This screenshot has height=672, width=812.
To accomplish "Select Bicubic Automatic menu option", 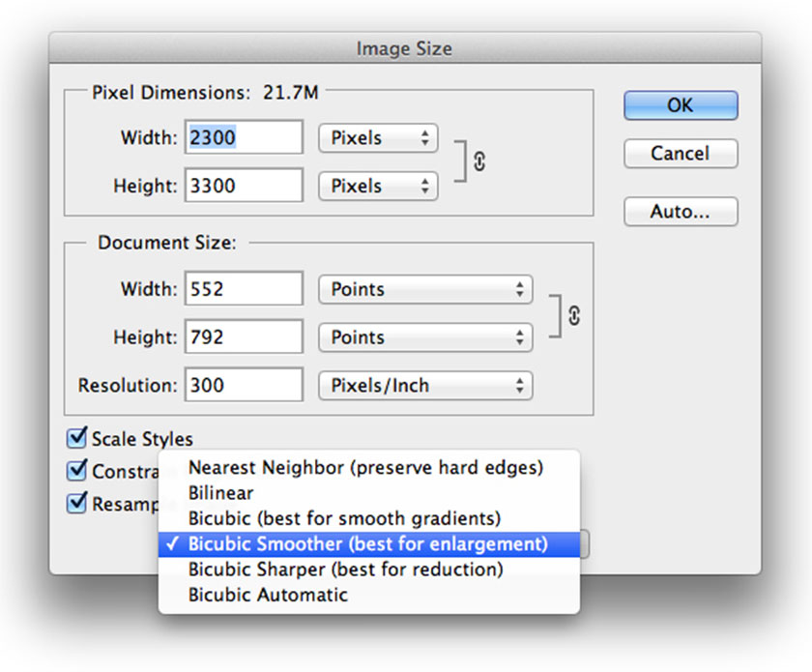I will (x=268, y=595).
